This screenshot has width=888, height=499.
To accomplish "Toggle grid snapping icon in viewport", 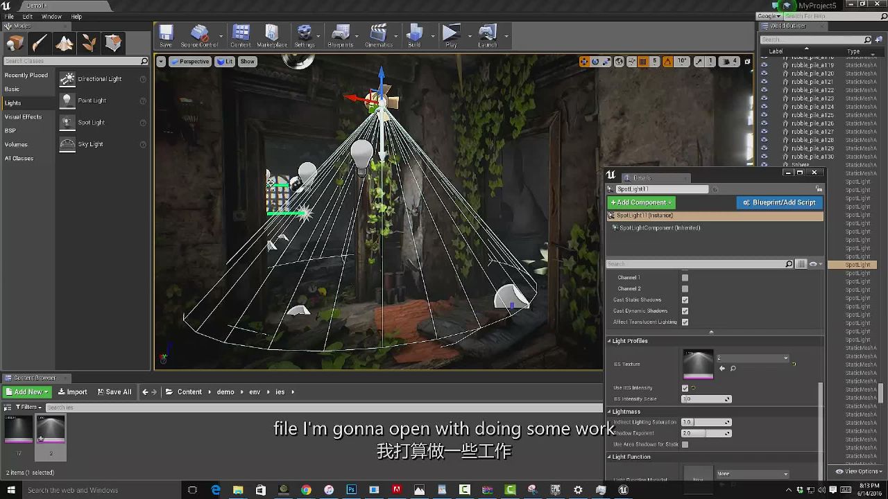I will (643, 62).
